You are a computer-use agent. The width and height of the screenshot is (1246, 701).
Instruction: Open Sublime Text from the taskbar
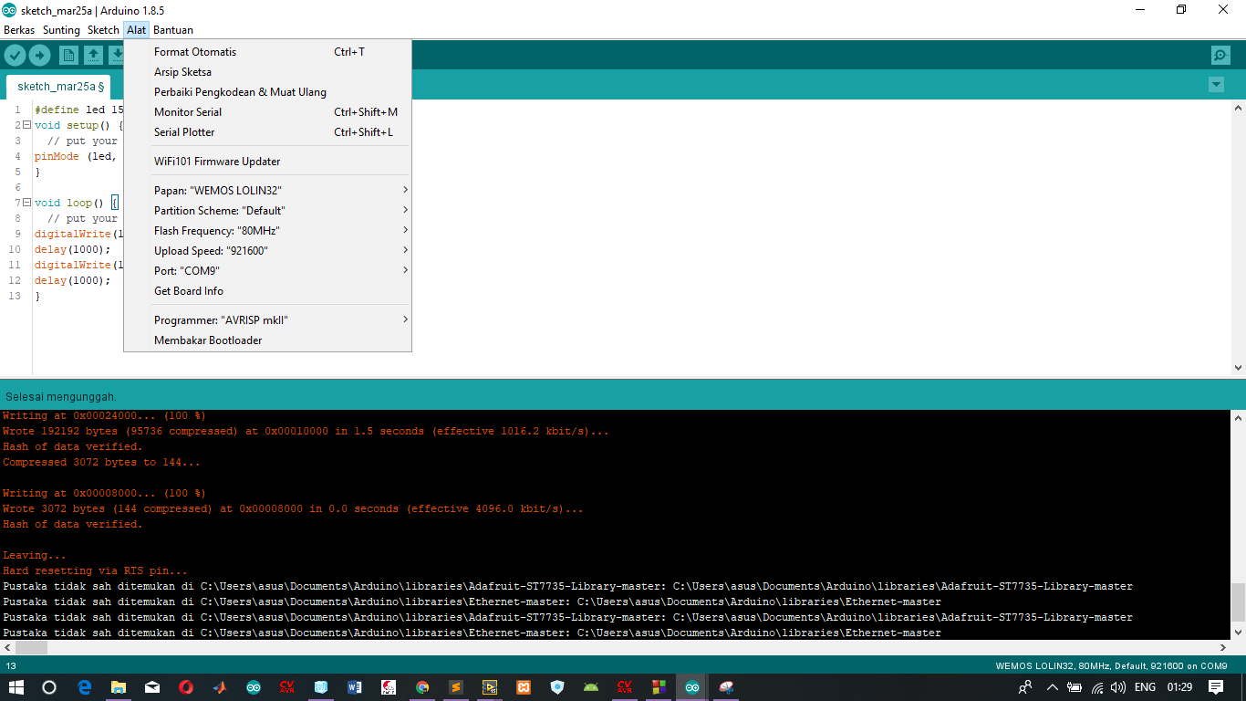[x=456, y=687]
